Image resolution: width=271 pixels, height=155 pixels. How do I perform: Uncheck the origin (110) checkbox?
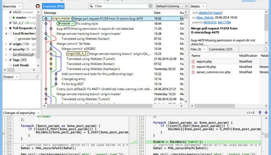tap(10, 44)
